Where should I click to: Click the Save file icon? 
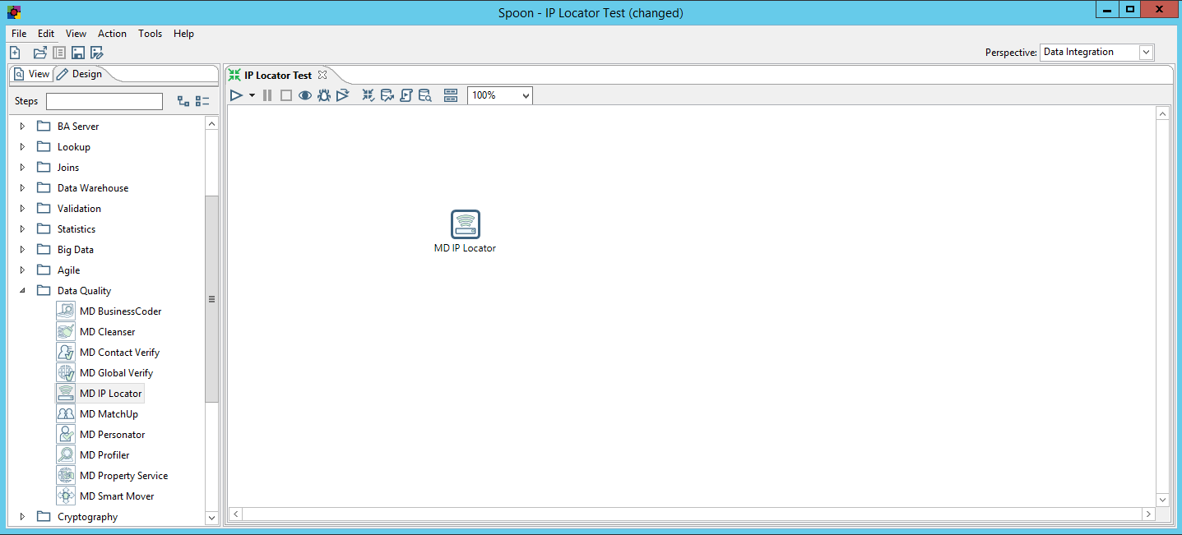coord(78,53)
